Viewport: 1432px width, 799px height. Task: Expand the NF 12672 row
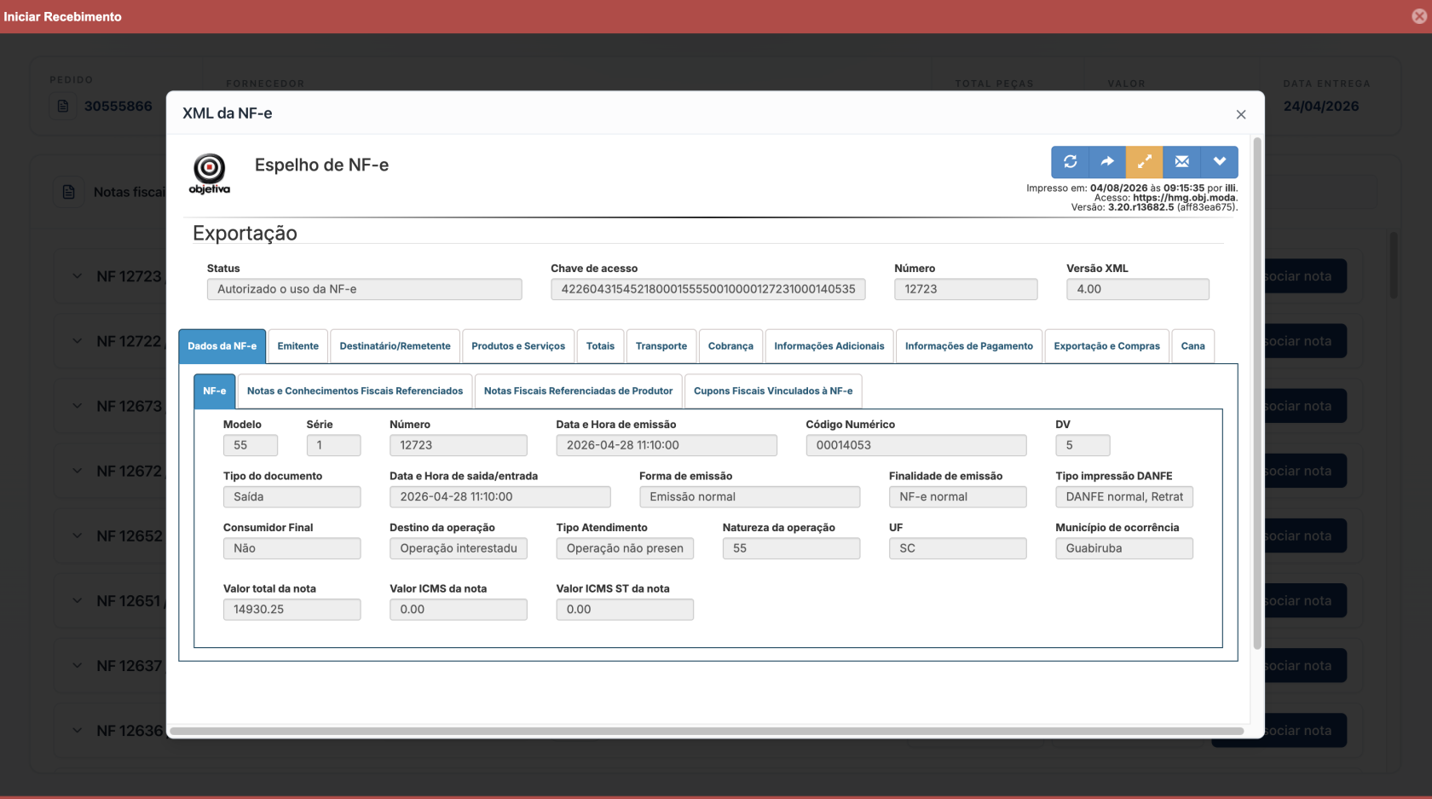pos(77,471)
